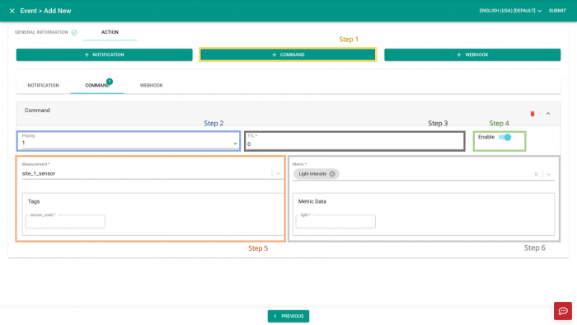This screenshot has height=325, width=577.
Task: Focus the sensor_code tag input field
Action: tap(65, 222)
